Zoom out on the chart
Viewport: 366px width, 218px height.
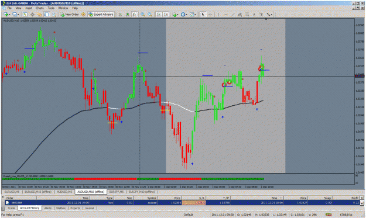(150, 15)
